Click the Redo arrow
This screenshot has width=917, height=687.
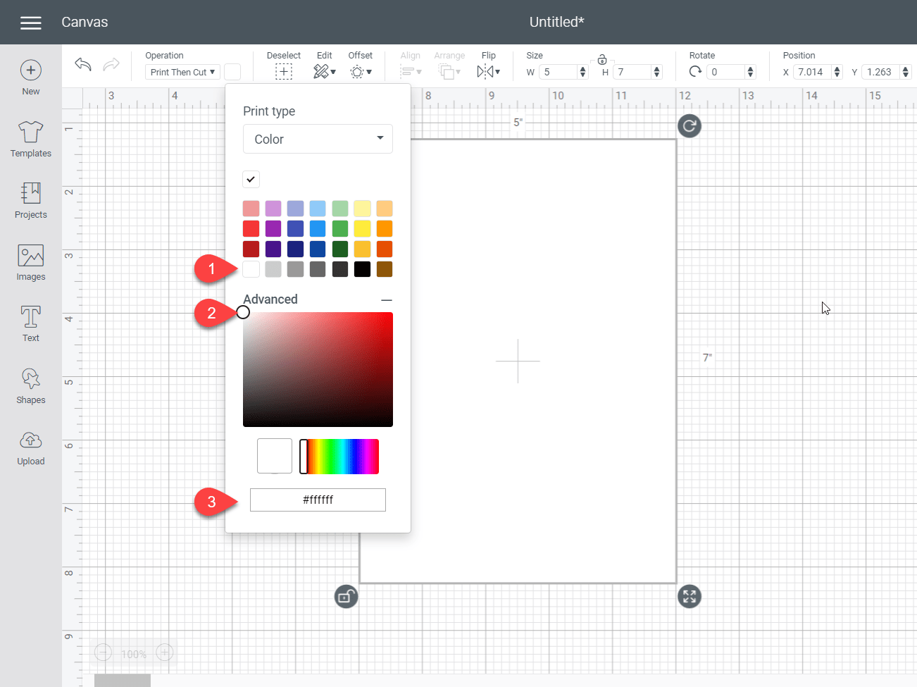(x=111, y=65)
